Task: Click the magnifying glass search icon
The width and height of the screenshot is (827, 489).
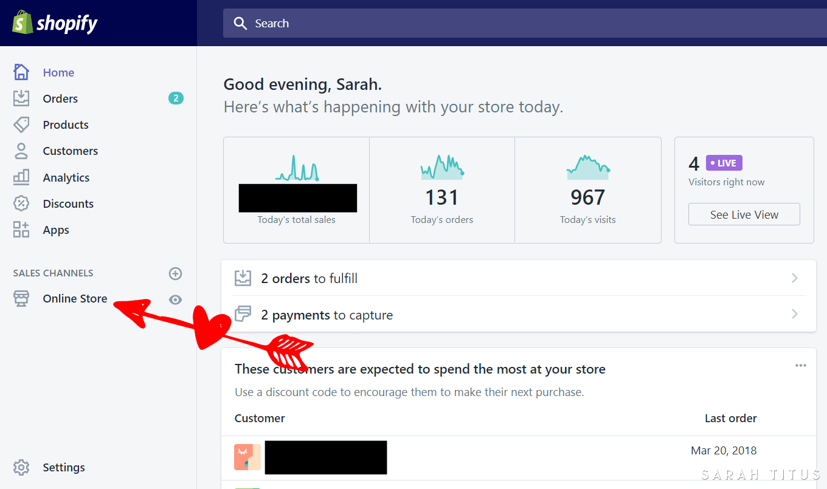Action: tap(241, 24)
